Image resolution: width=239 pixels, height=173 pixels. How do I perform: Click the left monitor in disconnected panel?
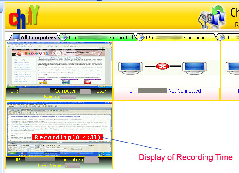[130, 68]
